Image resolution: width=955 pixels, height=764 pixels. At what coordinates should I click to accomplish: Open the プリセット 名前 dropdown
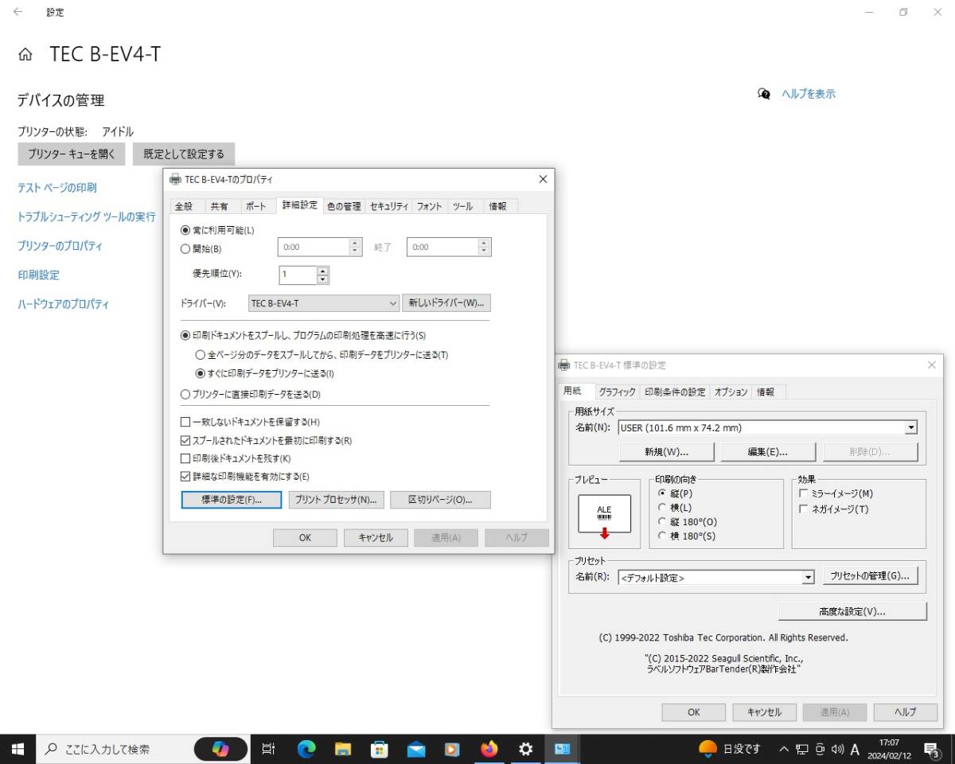[x=809, y=577]
